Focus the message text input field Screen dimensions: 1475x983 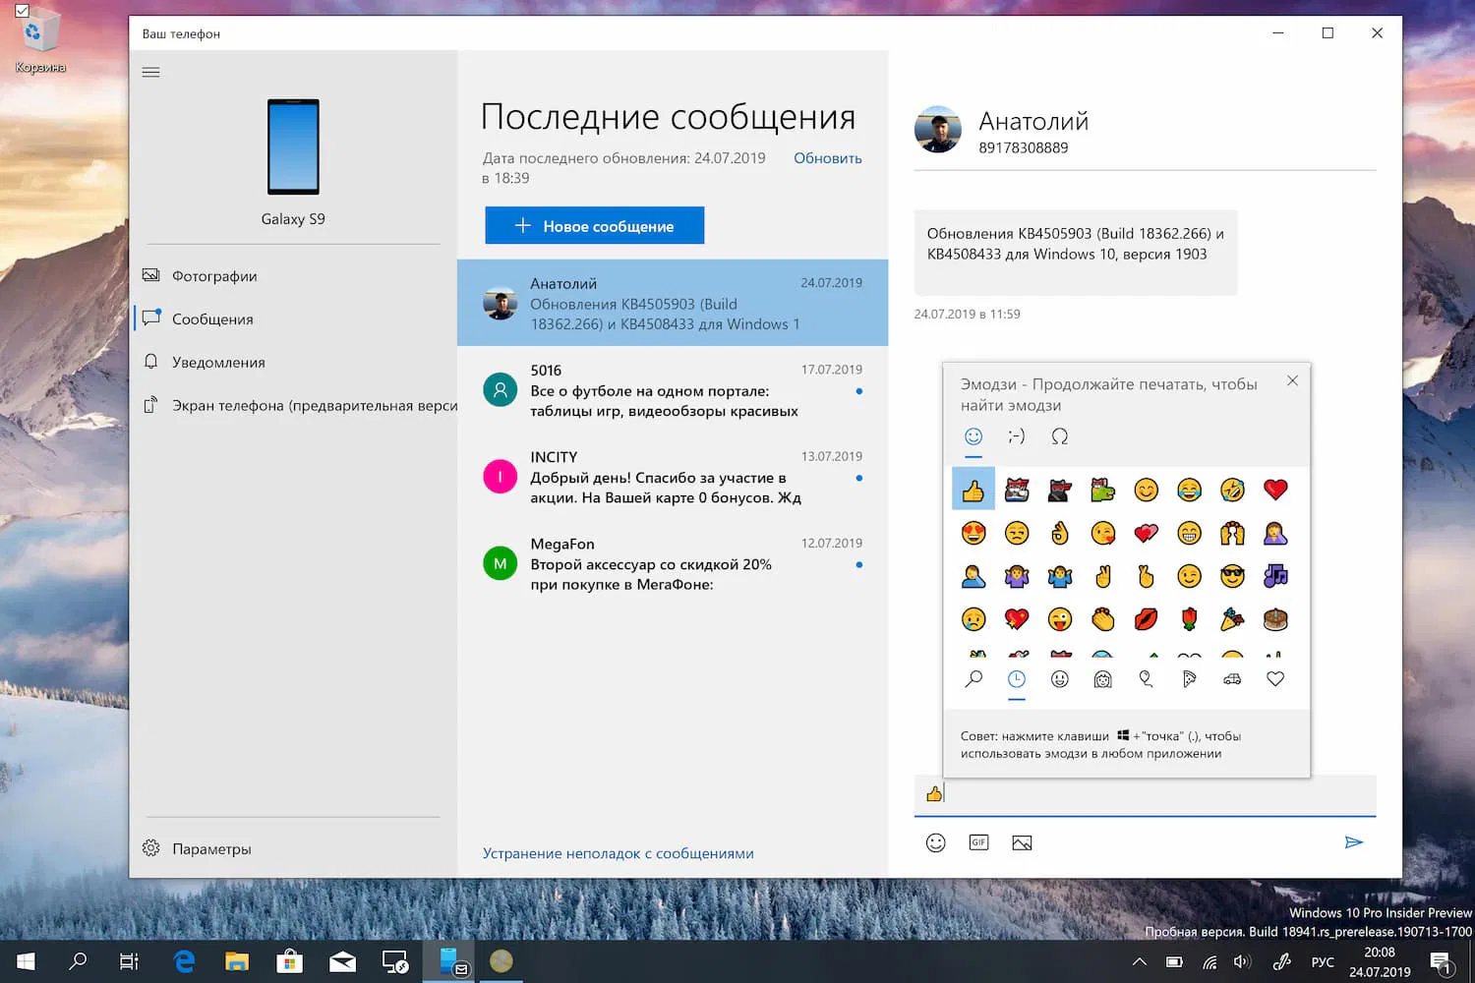pos(1145,794)
